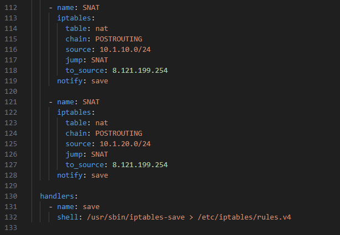Click the POSTROUTING value on line 124
This screenshot has height=235, width=340.
click(x=119, y=133)
